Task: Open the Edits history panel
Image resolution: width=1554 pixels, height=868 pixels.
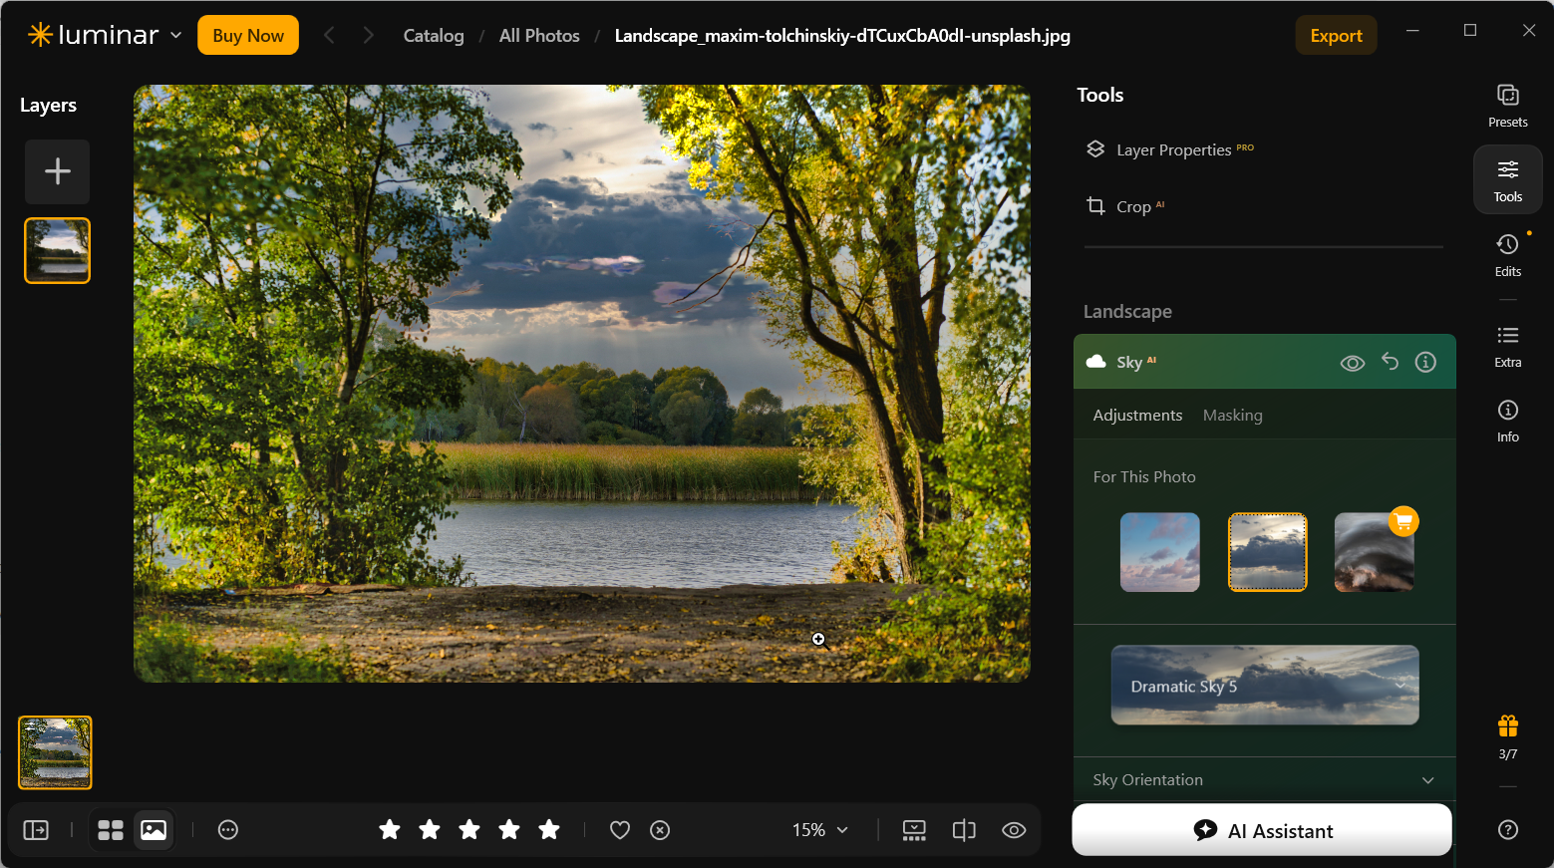Action: [x=1507, y=255]
